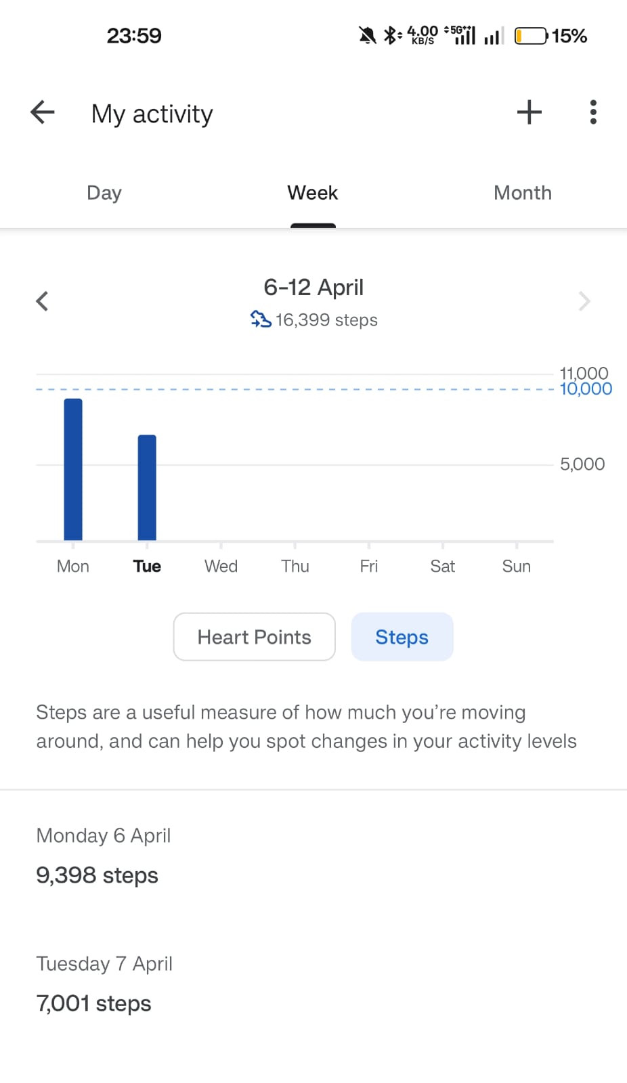Tap the Monday bar in the chart
Screen dimensions: 627x1083
[73, 469]
